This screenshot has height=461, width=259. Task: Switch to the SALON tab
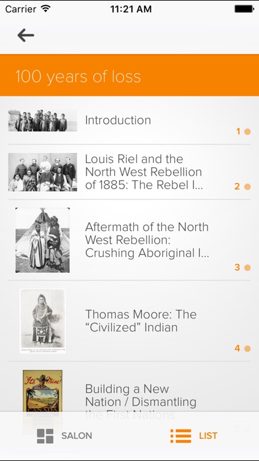[x=64, y=436]
